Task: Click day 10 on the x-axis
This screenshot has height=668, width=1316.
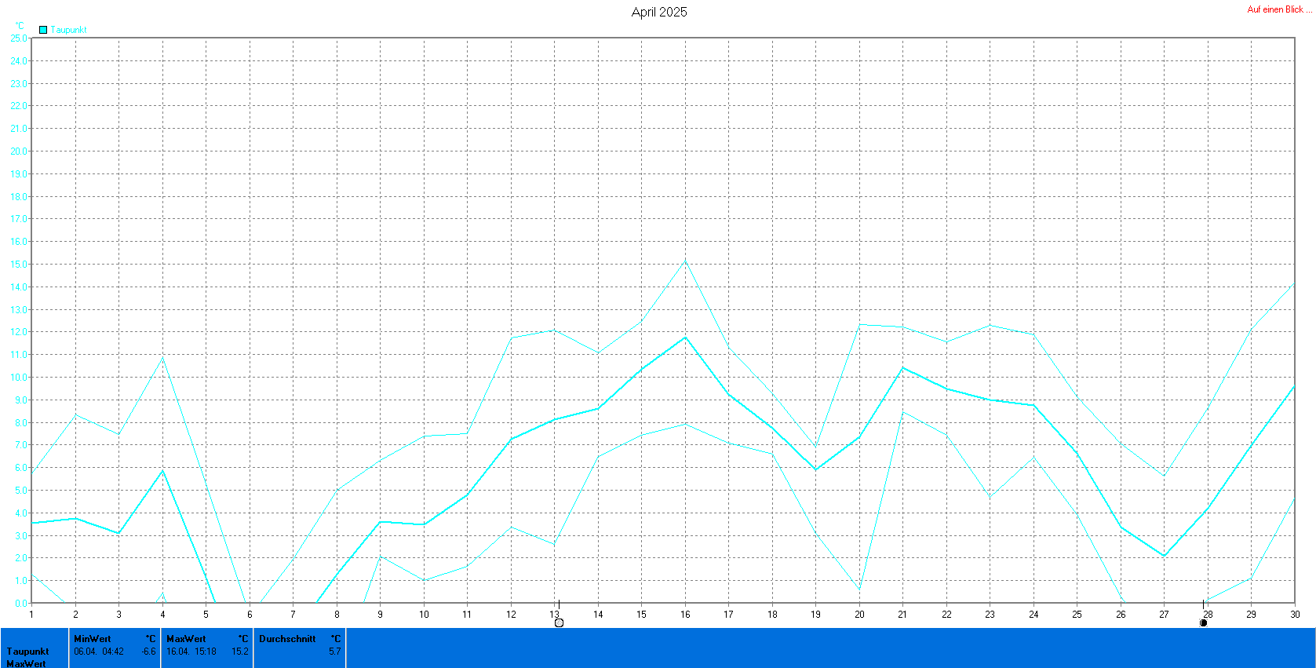Action: click(424, 615)
